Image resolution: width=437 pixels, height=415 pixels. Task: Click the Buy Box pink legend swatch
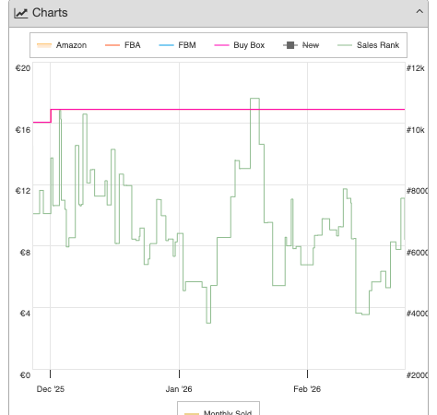coord(221,45)
